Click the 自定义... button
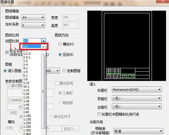 (x=71, y=129)
